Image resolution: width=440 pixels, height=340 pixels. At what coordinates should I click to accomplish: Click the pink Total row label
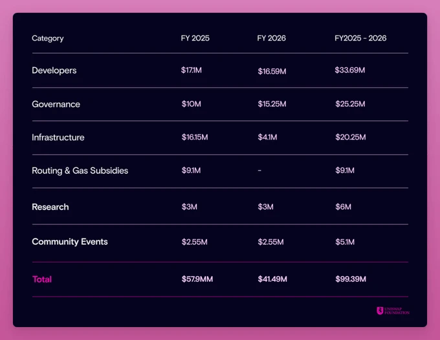coord(42,279)
